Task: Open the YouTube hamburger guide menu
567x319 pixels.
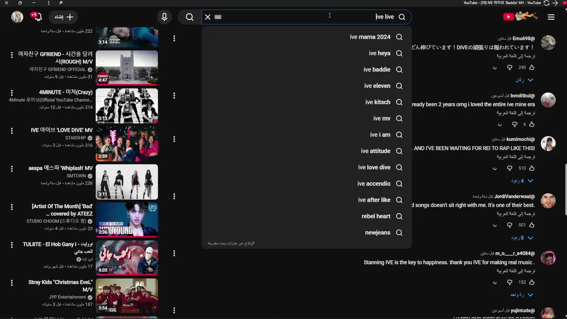Action: point(551,17)
